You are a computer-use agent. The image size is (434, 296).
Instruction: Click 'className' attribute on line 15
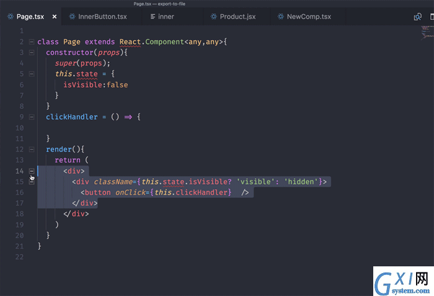click(x=113, y=182)
